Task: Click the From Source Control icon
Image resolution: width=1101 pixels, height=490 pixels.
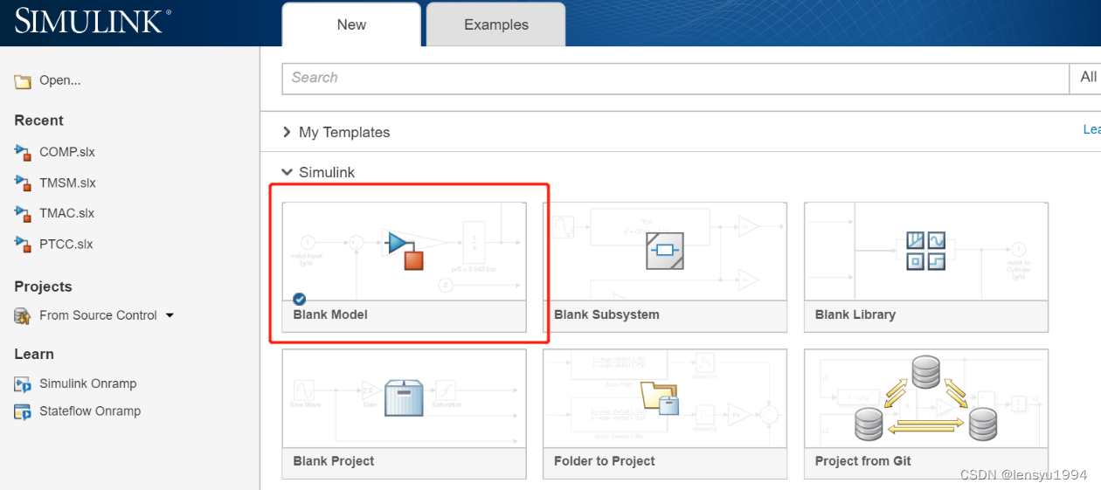Action: [x=23, y=316]
